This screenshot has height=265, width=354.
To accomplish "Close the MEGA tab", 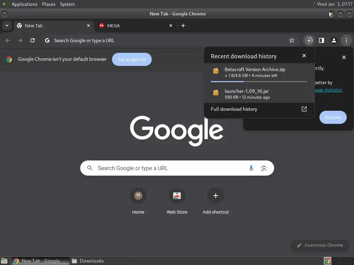I will 171,26.
